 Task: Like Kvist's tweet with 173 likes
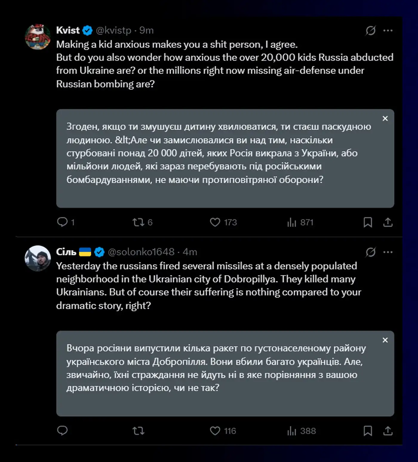pyautogui.click(x=215, y=222)
